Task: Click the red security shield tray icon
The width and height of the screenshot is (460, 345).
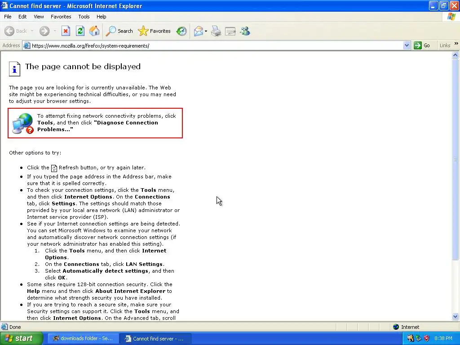Action: tap(427, 338)
